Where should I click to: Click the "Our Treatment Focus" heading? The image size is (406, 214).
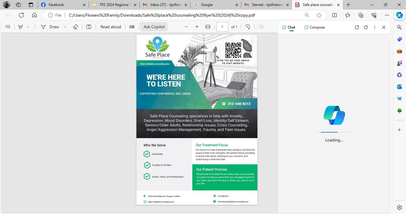pyautogui.click(x=212, y=145)
